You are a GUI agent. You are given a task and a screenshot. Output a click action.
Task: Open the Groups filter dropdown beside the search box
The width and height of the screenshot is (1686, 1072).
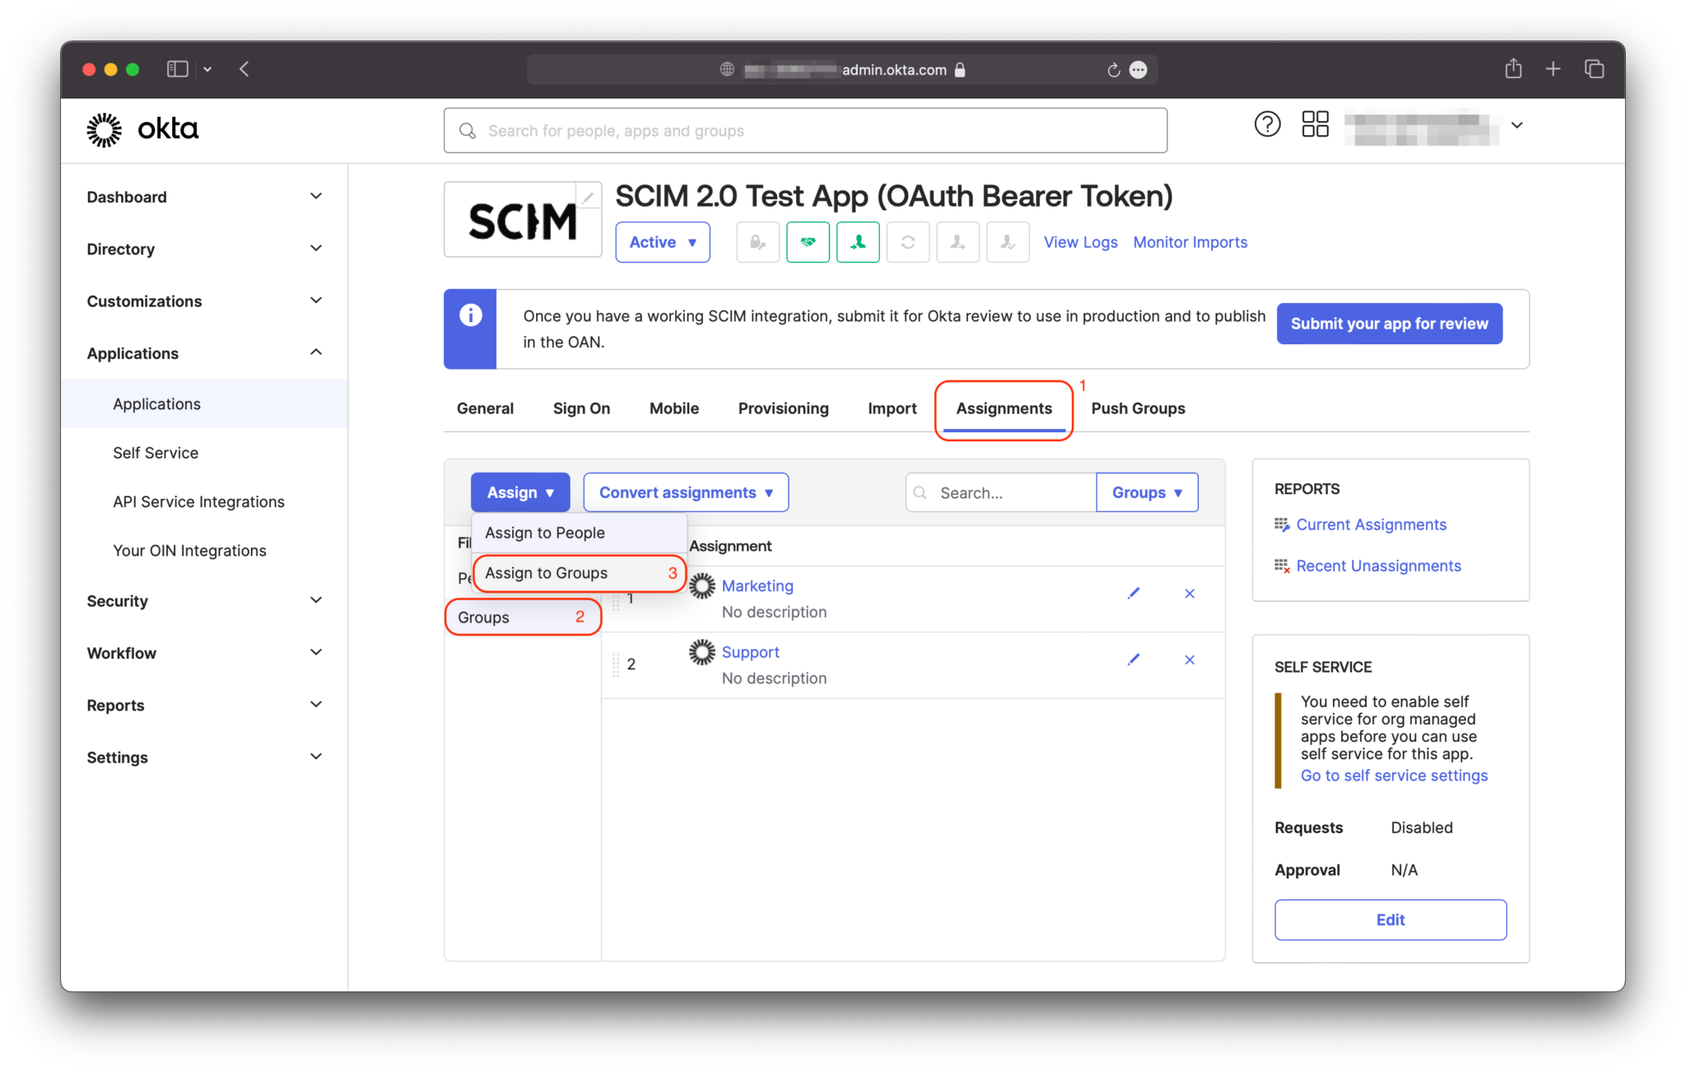pyautogui.click(x=1147, y=492)
